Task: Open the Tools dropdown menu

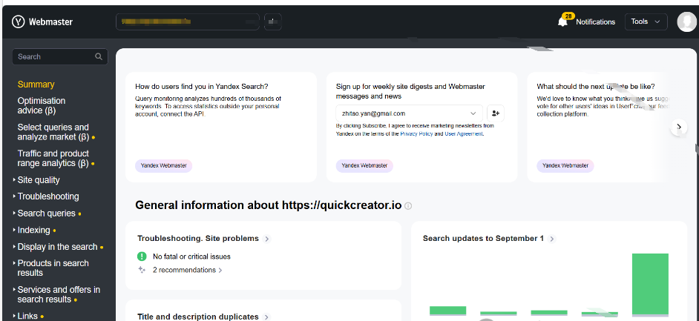Action: 646,22
